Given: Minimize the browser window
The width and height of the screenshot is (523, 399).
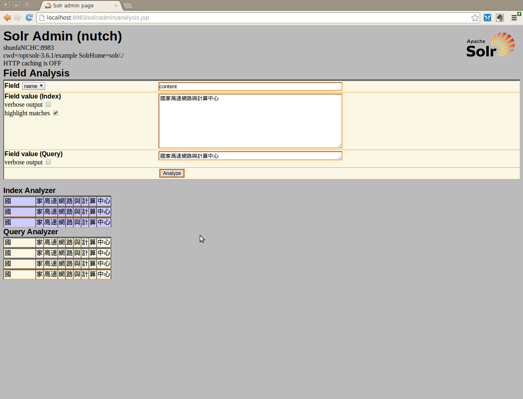Looking at the screenshot, I should (16, 5).
